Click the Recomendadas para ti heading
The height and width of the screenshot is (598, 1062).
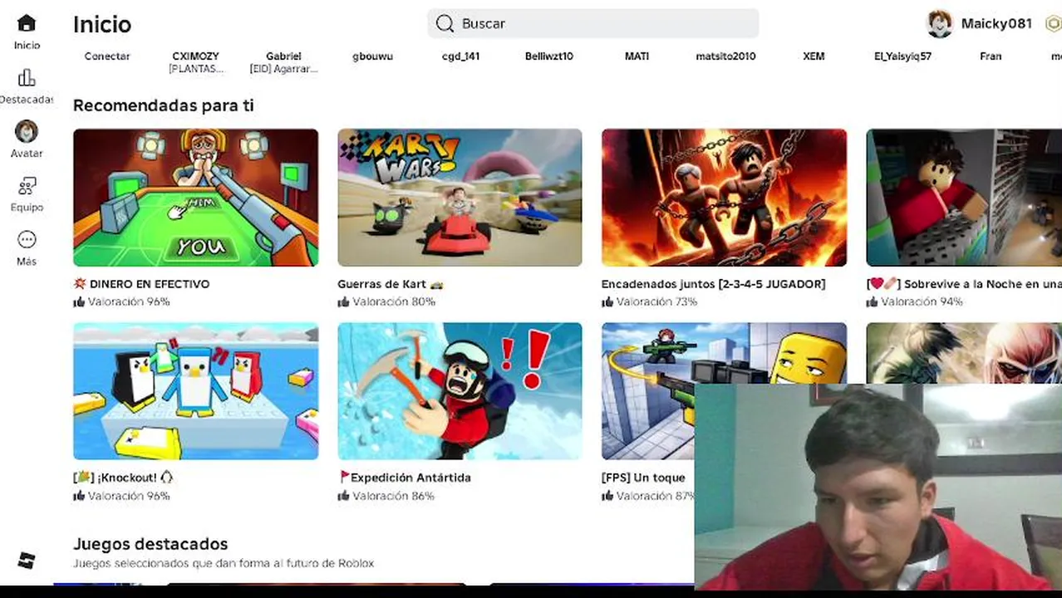164,105
